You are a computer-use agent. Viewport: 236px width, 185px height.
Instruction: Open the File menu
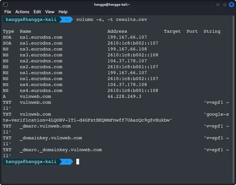(x=8, y=12)
